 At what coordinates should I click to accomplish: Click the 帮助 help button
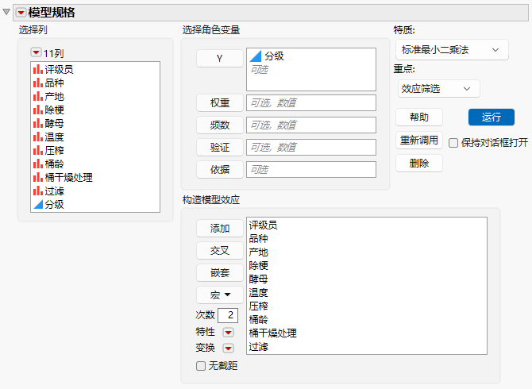pyautogui.click(x=419, y=117)
